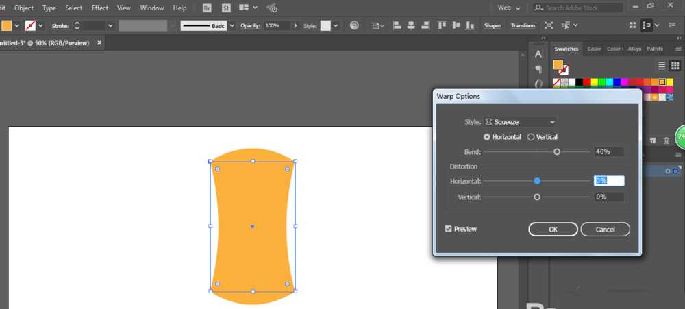Click the Adobe Stock St icon

[x=225, y=8]
